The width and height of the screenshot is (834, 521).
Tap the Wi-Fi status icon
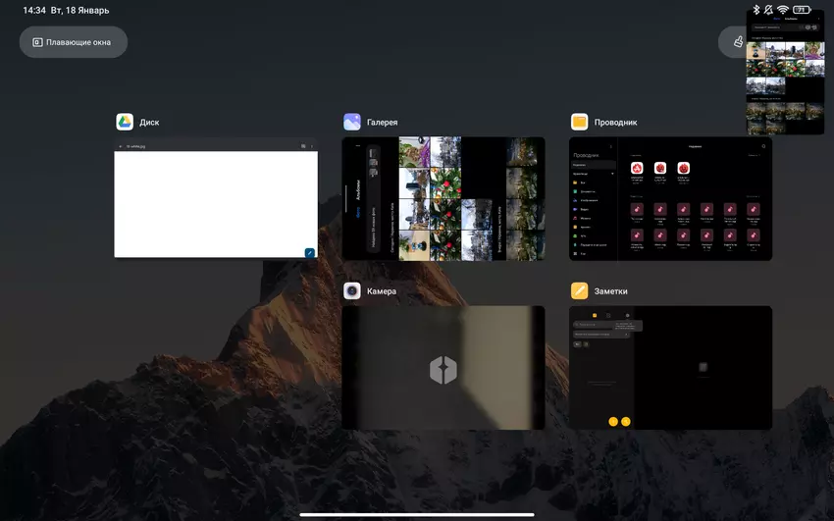pos(783,9)
